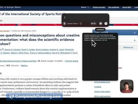Image resolution: width=138 pixels, height=104 pixels.
Task: Open the Gemini Flash model dropdown
Action: [x=73, y=23]
